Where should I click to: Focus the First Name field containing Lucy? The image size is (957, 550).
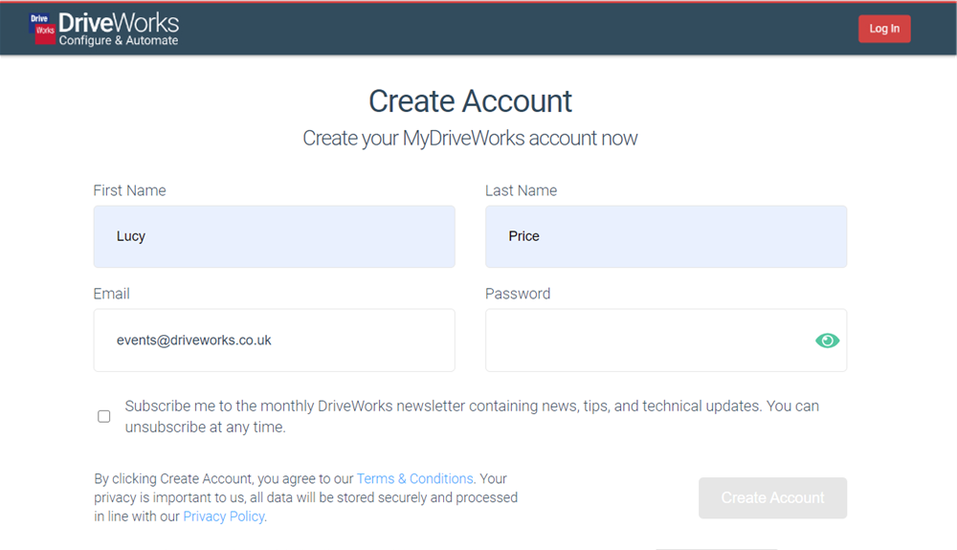pos(274,236)
